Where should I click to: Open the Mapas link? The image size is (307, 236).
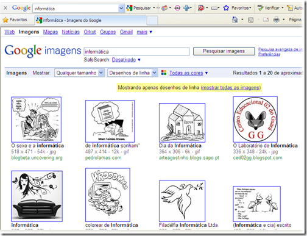[51, 32]
